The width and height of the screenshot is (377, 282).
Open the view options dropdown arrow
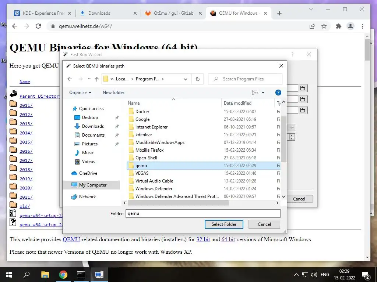(x=263, y=93)
